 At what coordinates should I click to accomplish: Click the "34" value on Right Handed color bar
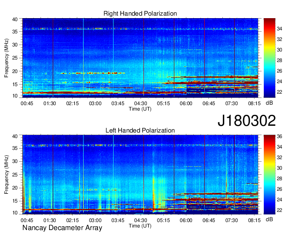pyautogui.click(x=279, y=29)
